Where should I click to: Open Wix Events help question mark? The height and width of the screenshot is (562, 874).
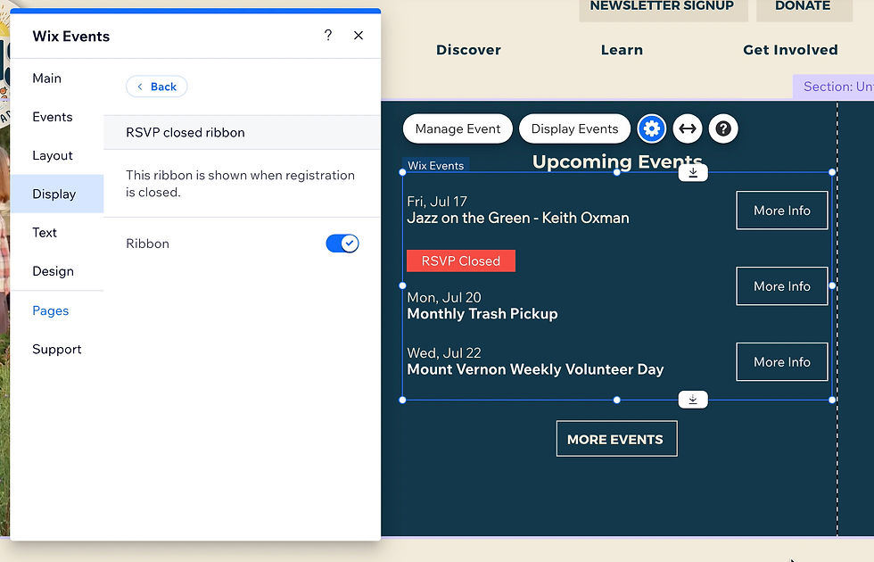328,36
